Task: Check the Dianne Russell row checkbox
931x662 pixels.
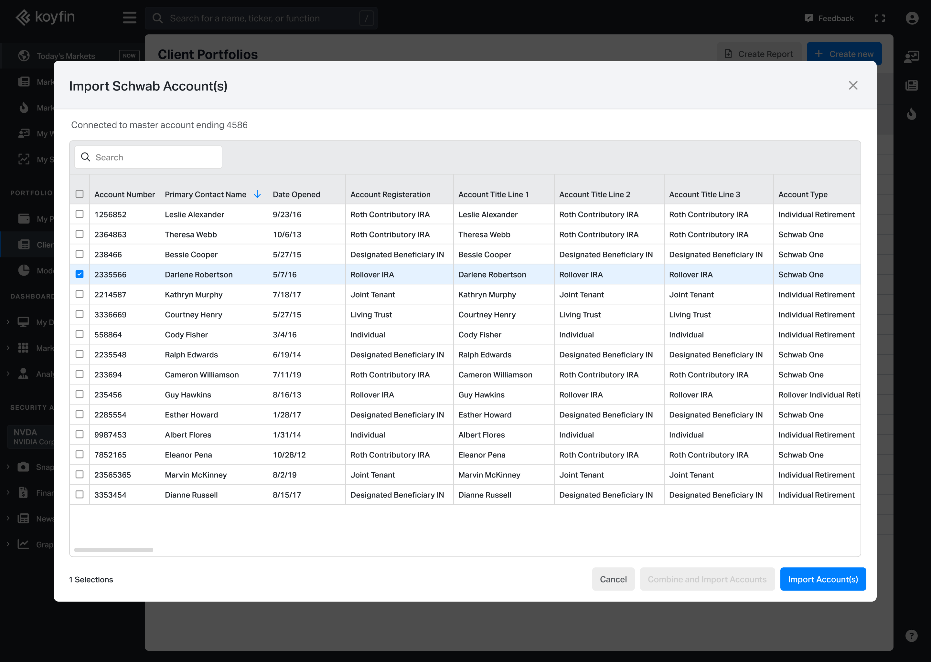Action: tap(80, 494)
